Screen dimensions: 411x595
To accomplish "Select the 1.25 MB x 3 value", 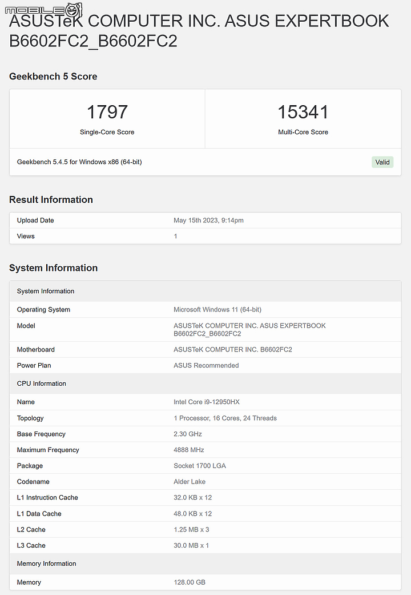I will (191, 530).
